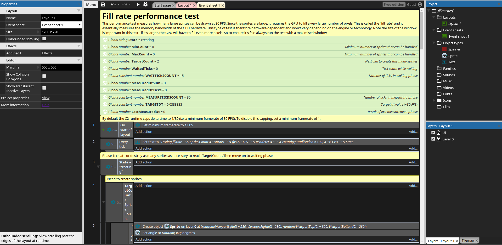Check Show Collision Polygons
The height and width of the screenshot is (245, 502).
(44, 76)
